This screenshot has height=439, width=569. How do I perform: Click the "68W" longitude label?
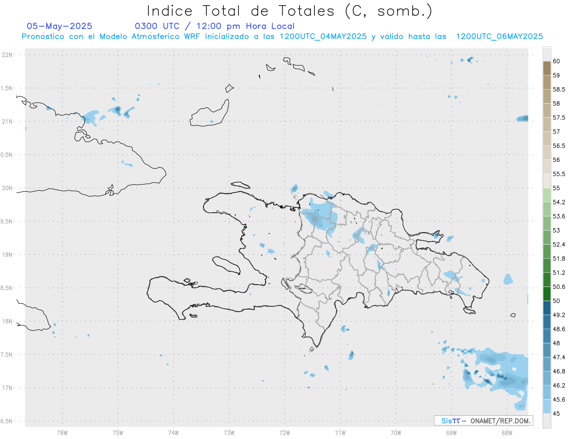point(507,432)
